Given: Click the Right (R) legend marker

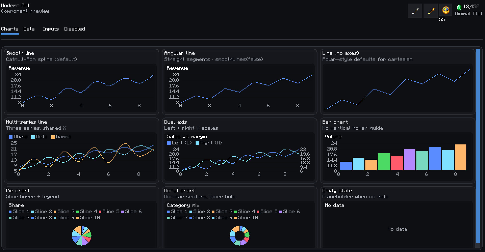Looking at the screenshot, I should [197, 143].
